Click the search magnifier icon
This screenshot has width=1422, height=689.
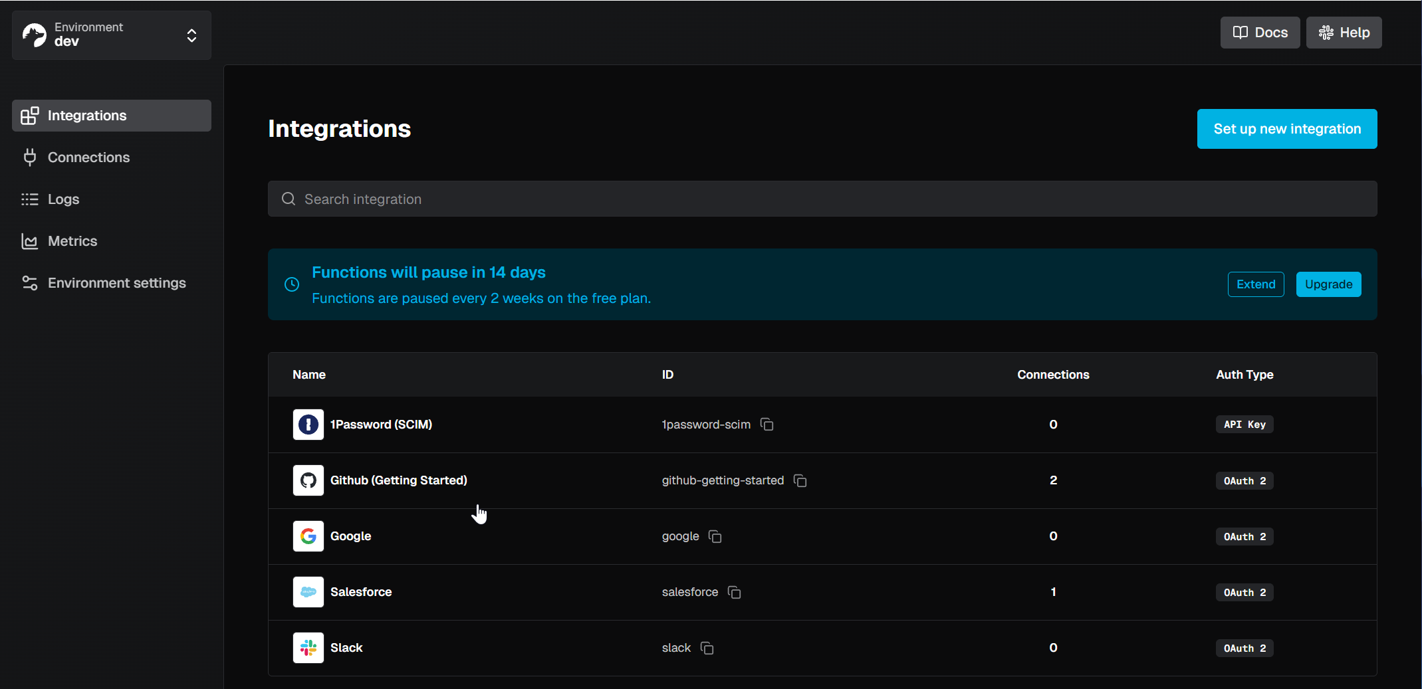[x=289, y=199]
